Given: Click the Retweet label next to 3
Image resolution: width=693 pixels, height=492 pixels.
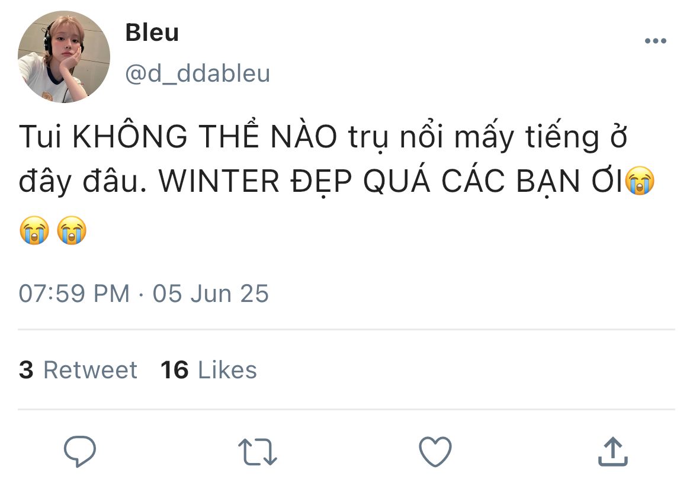Looking at the screenshot, I should click(91, 369).
